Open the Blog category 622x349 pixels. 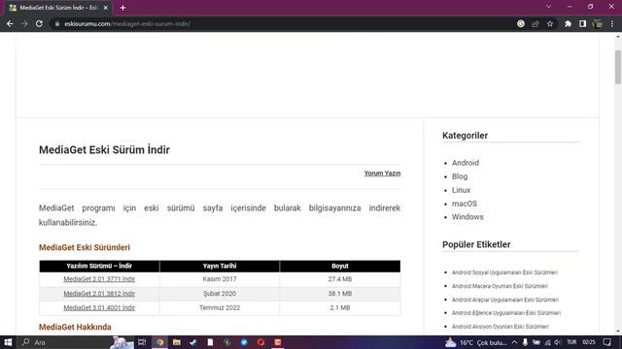coord(460,176)
